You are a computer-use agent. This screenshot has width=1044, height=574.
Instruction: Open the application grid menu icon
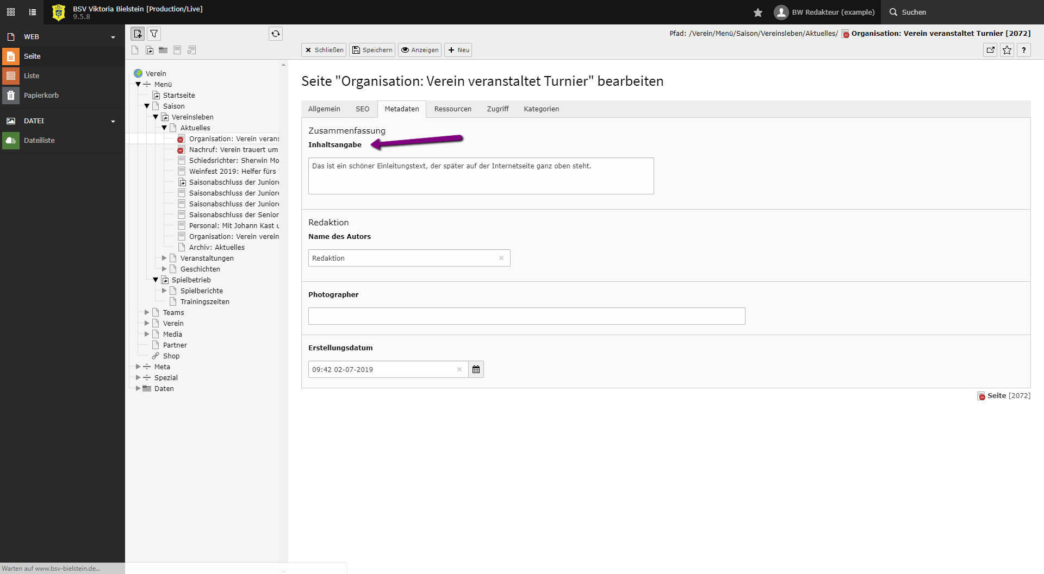click(11, 12)
